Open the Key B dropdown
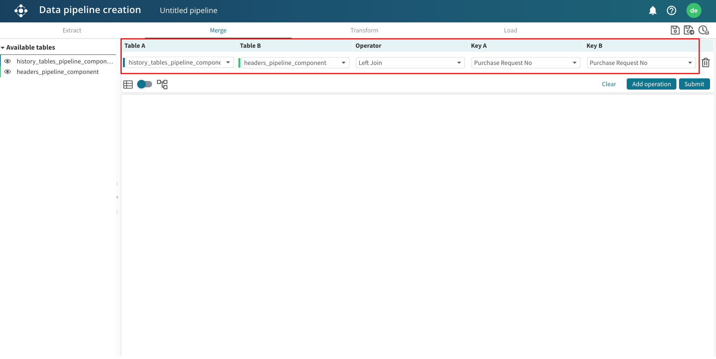The image size is (716, 359). pyautogui.click(x=641, y=63)
